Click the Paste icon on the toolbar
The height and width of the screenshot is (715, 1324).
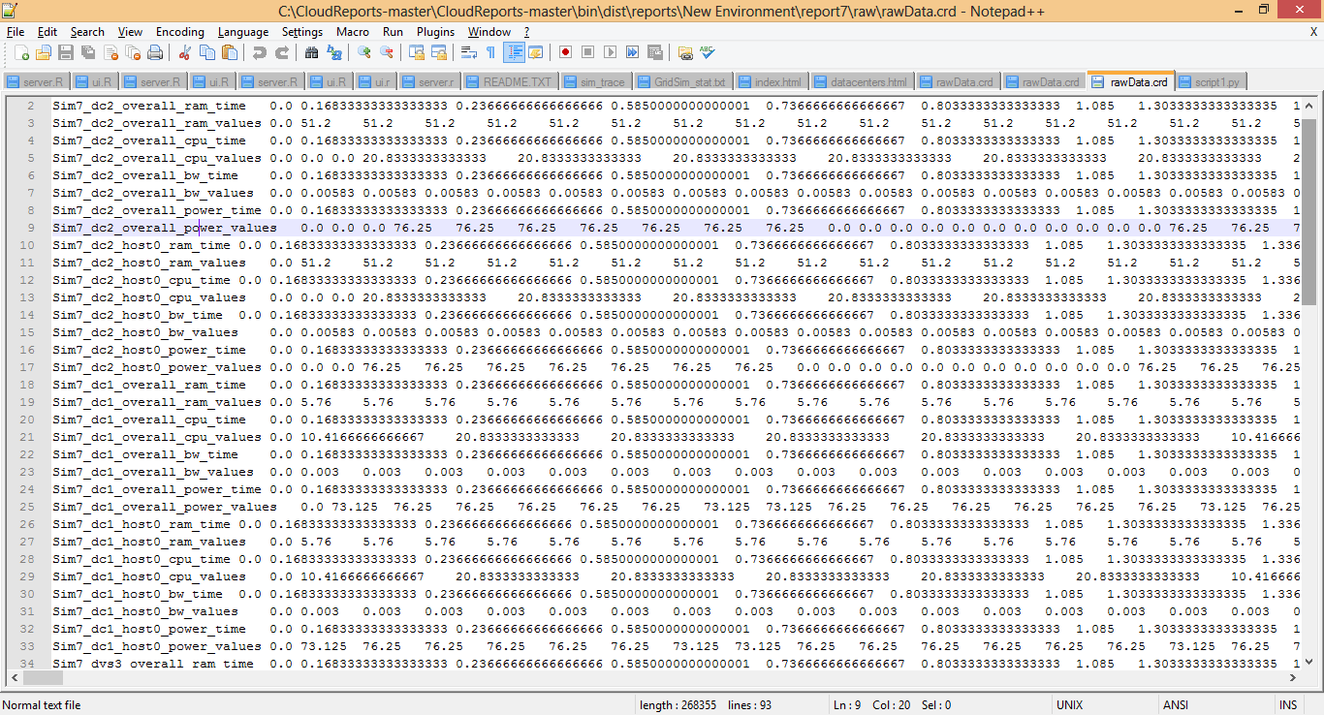(x=230, y=51)
